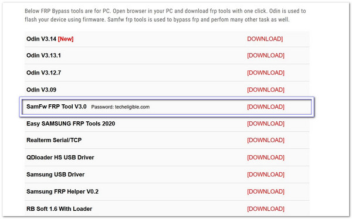
Task: Click DOWNLOAD for Samsung FRP Helper V0.2
Action: [x=266, y=191]
